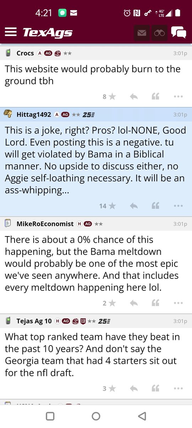The width and height of the screenshot is (192, 428).
Task: Open the hamburger navigation menu
Action: 11,32
